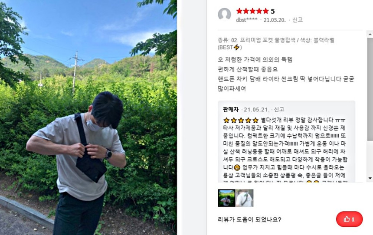
Task: Report the seller reply via 신고
Action: (279, 109)
